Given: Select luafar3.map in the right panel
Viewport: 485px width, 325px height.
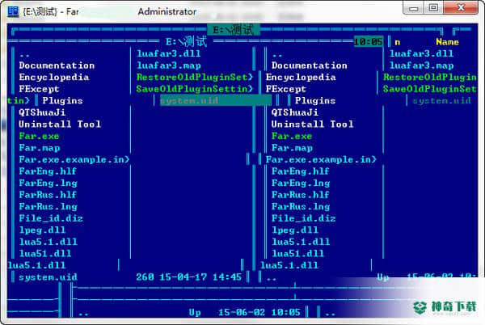Looking at the screenshot, I should pos(421,65).
